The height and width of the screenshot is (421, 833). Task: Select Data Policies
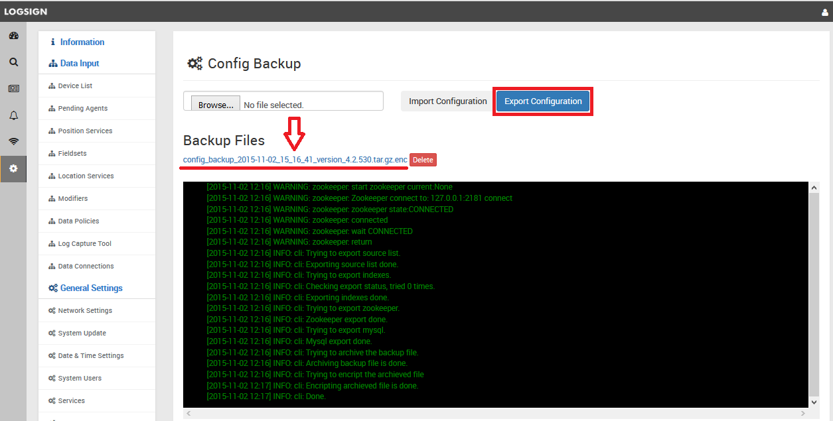point(78,221)
